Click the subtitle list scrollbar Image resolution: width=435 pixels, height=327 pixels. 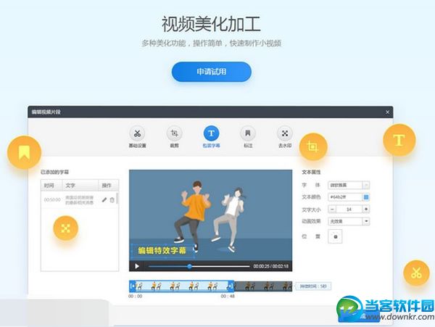click(117, 199)
